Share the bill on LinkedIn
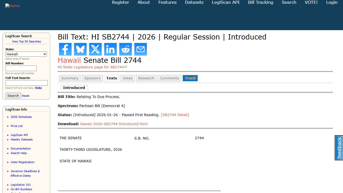Viewport: 343px width, 193px height. (110, 49)
